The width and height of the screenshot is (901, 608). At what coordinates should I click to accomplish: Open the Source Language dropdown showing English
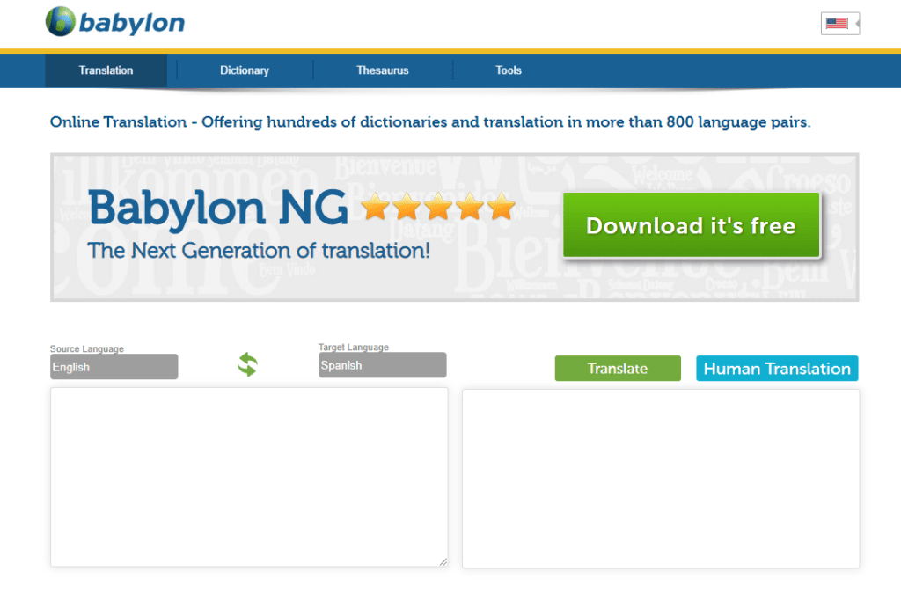(x=114, y=367)
